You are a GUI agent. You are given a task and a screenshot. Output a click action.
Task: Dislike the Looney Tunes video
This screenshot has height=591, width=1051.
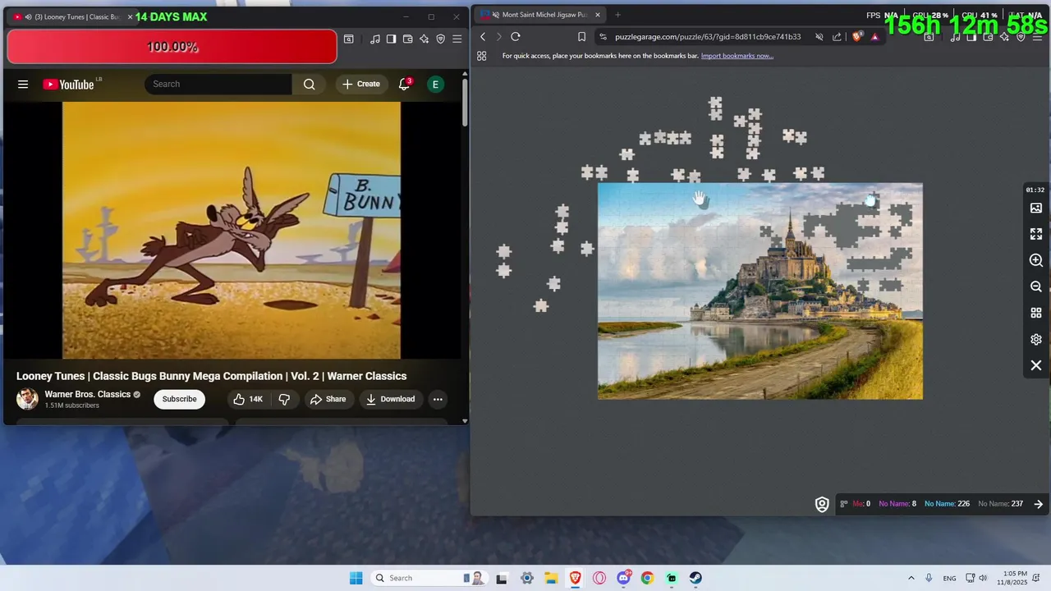pos(284,399)
